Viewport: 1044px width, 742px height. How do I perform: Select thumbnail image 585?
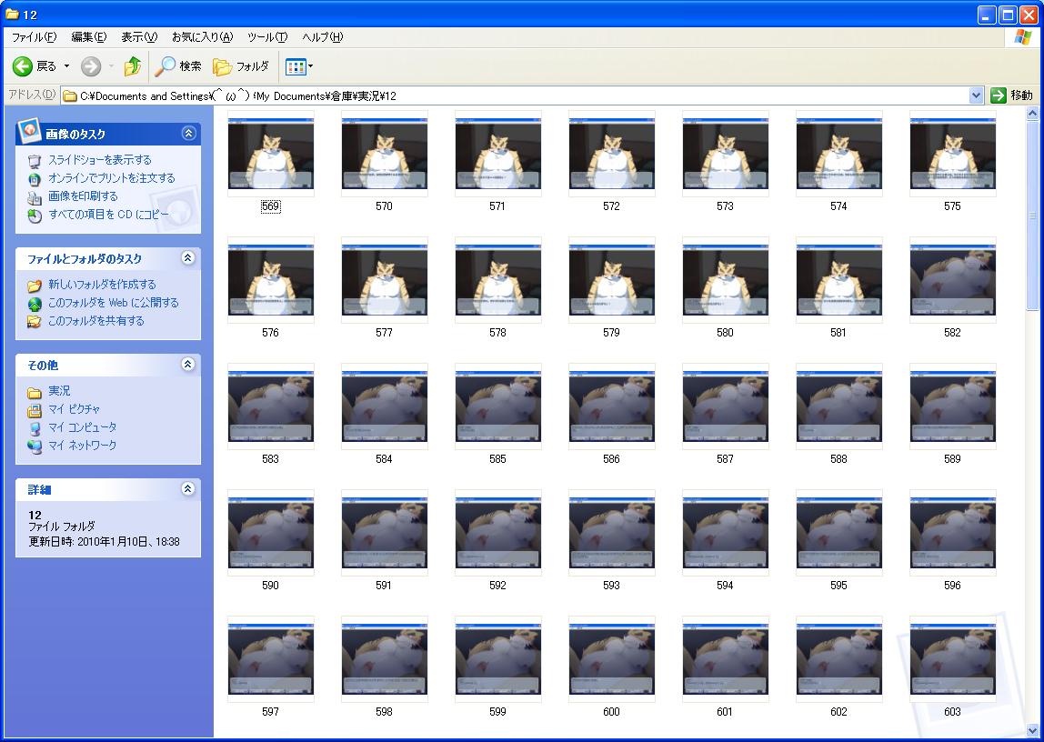pyautogui.click(x=498, y=406)
